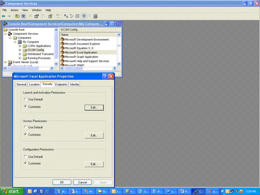Open the Action menu

pyautogui.click(x=15, y=10)
